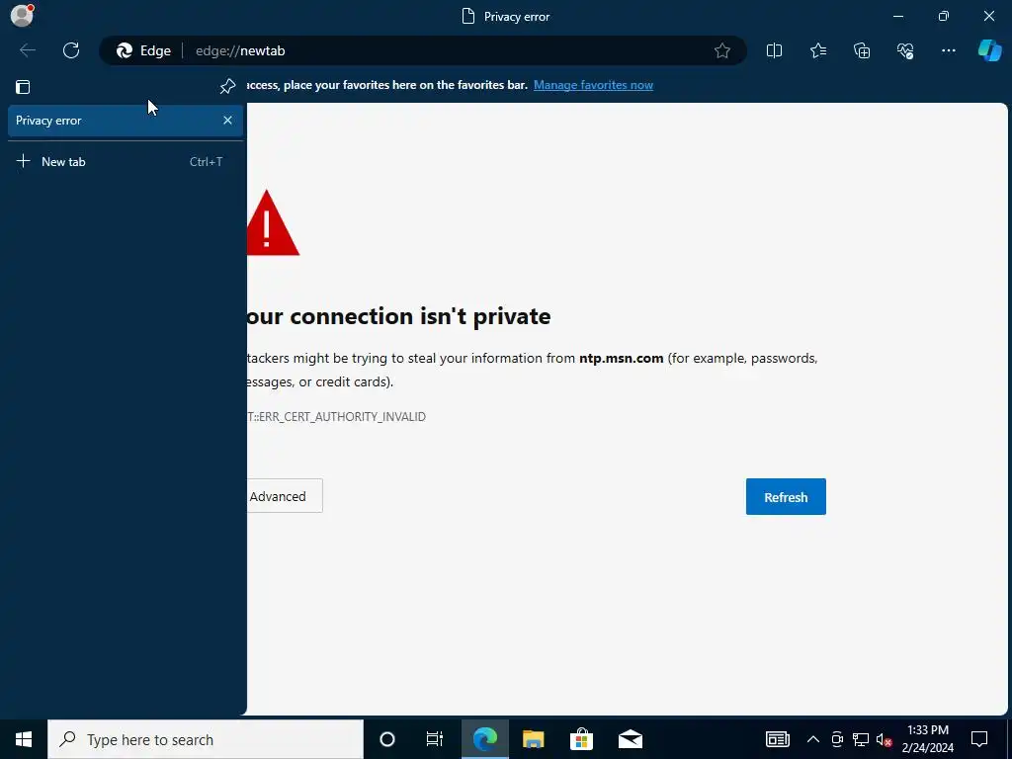Screen dimensions: 1012x759
Task: Open the profile avatar menu
Action: click(22, 16)
